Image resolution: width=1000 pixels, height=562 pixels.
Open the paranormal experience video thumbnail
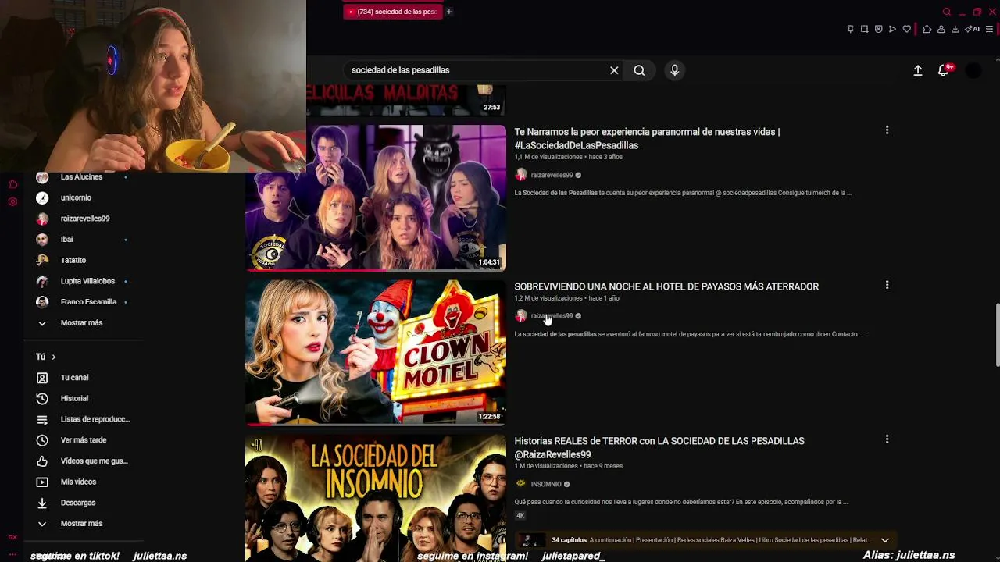376,197
